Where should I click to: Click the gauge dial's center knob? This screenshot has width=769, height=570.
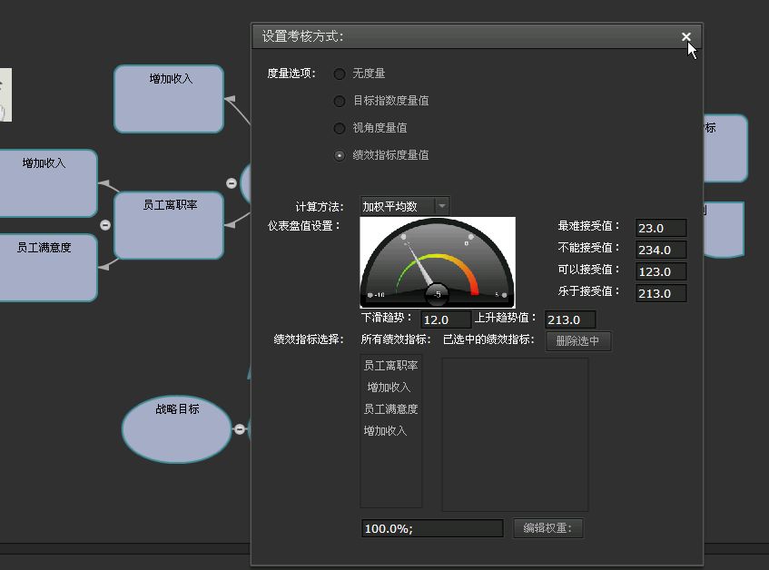[437, 294]
